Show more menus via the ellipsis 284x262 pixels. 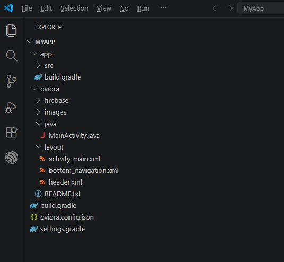pos(163,8)
